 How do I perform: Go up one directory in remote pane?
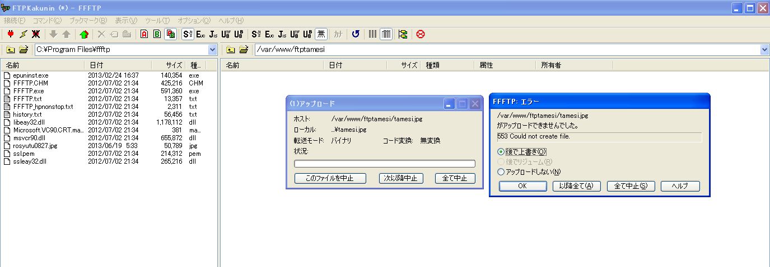click(x=230, y=50)
